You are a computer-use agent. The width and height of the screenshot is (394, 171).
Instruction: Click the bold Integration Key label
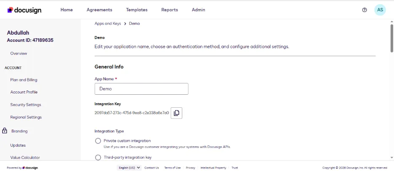108,104
